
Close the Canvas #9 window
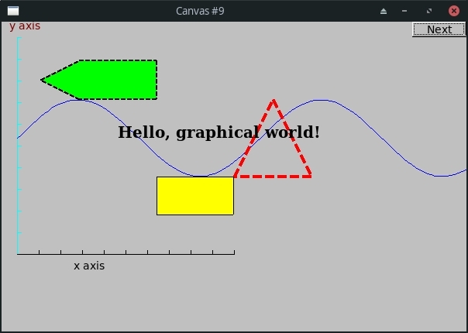pos(454,11)
